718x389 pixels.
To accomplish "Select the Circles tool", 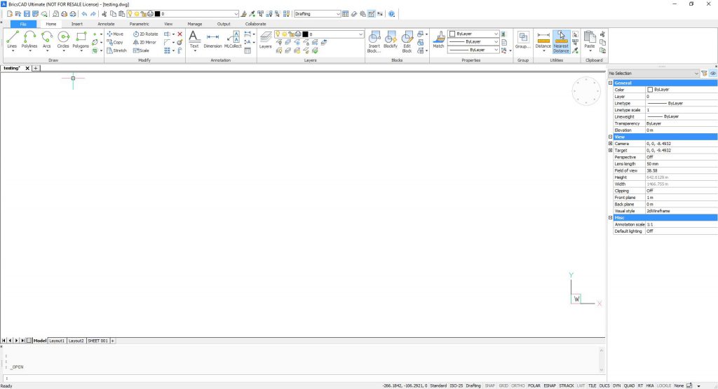I will click(63, 40).
